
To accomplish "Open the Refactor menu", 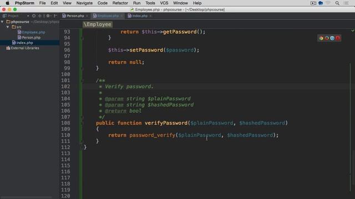I will tap(120, 3).
